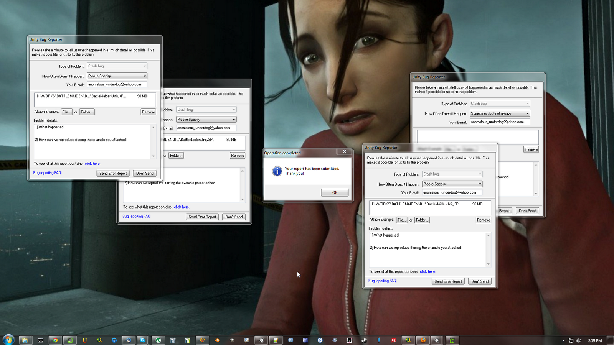Click OK in the Operation completed dialog
Viewport: 614px width, 345px height.
(x=335, y=192)
